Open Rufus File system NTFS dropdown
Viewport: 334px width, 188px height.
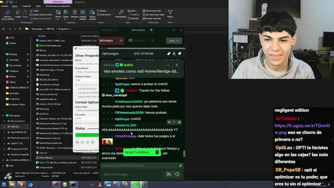point(87,118)
